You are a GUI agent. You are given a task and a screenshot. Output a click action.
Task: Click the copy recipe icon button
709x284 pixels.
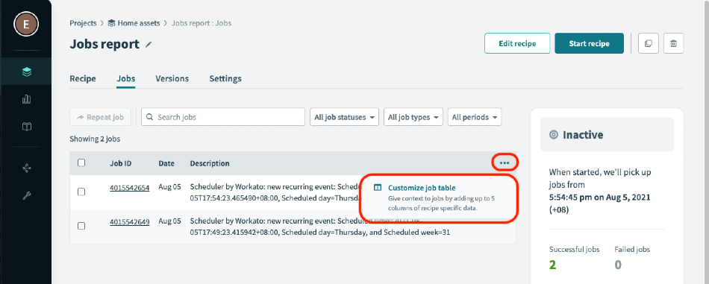coord(648,44)
